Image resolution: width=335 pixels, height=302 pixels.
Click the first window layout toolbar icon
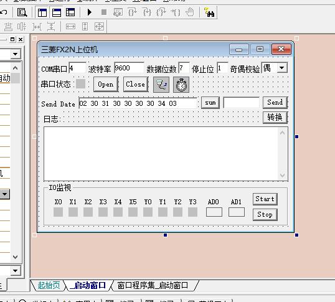pos(42,12)
